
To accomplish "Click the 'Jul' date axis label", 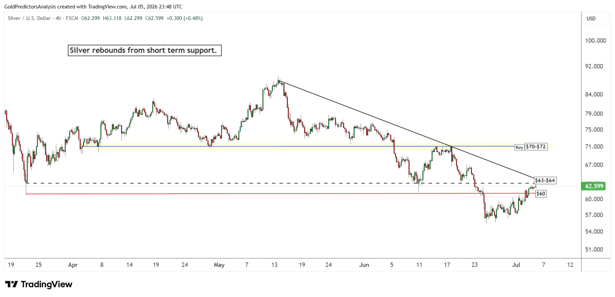I will pos(516,265).
